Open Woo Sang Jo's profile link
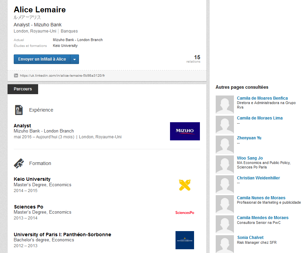The width and height of the screenshot is (305, 253). [x=250, y=158]
